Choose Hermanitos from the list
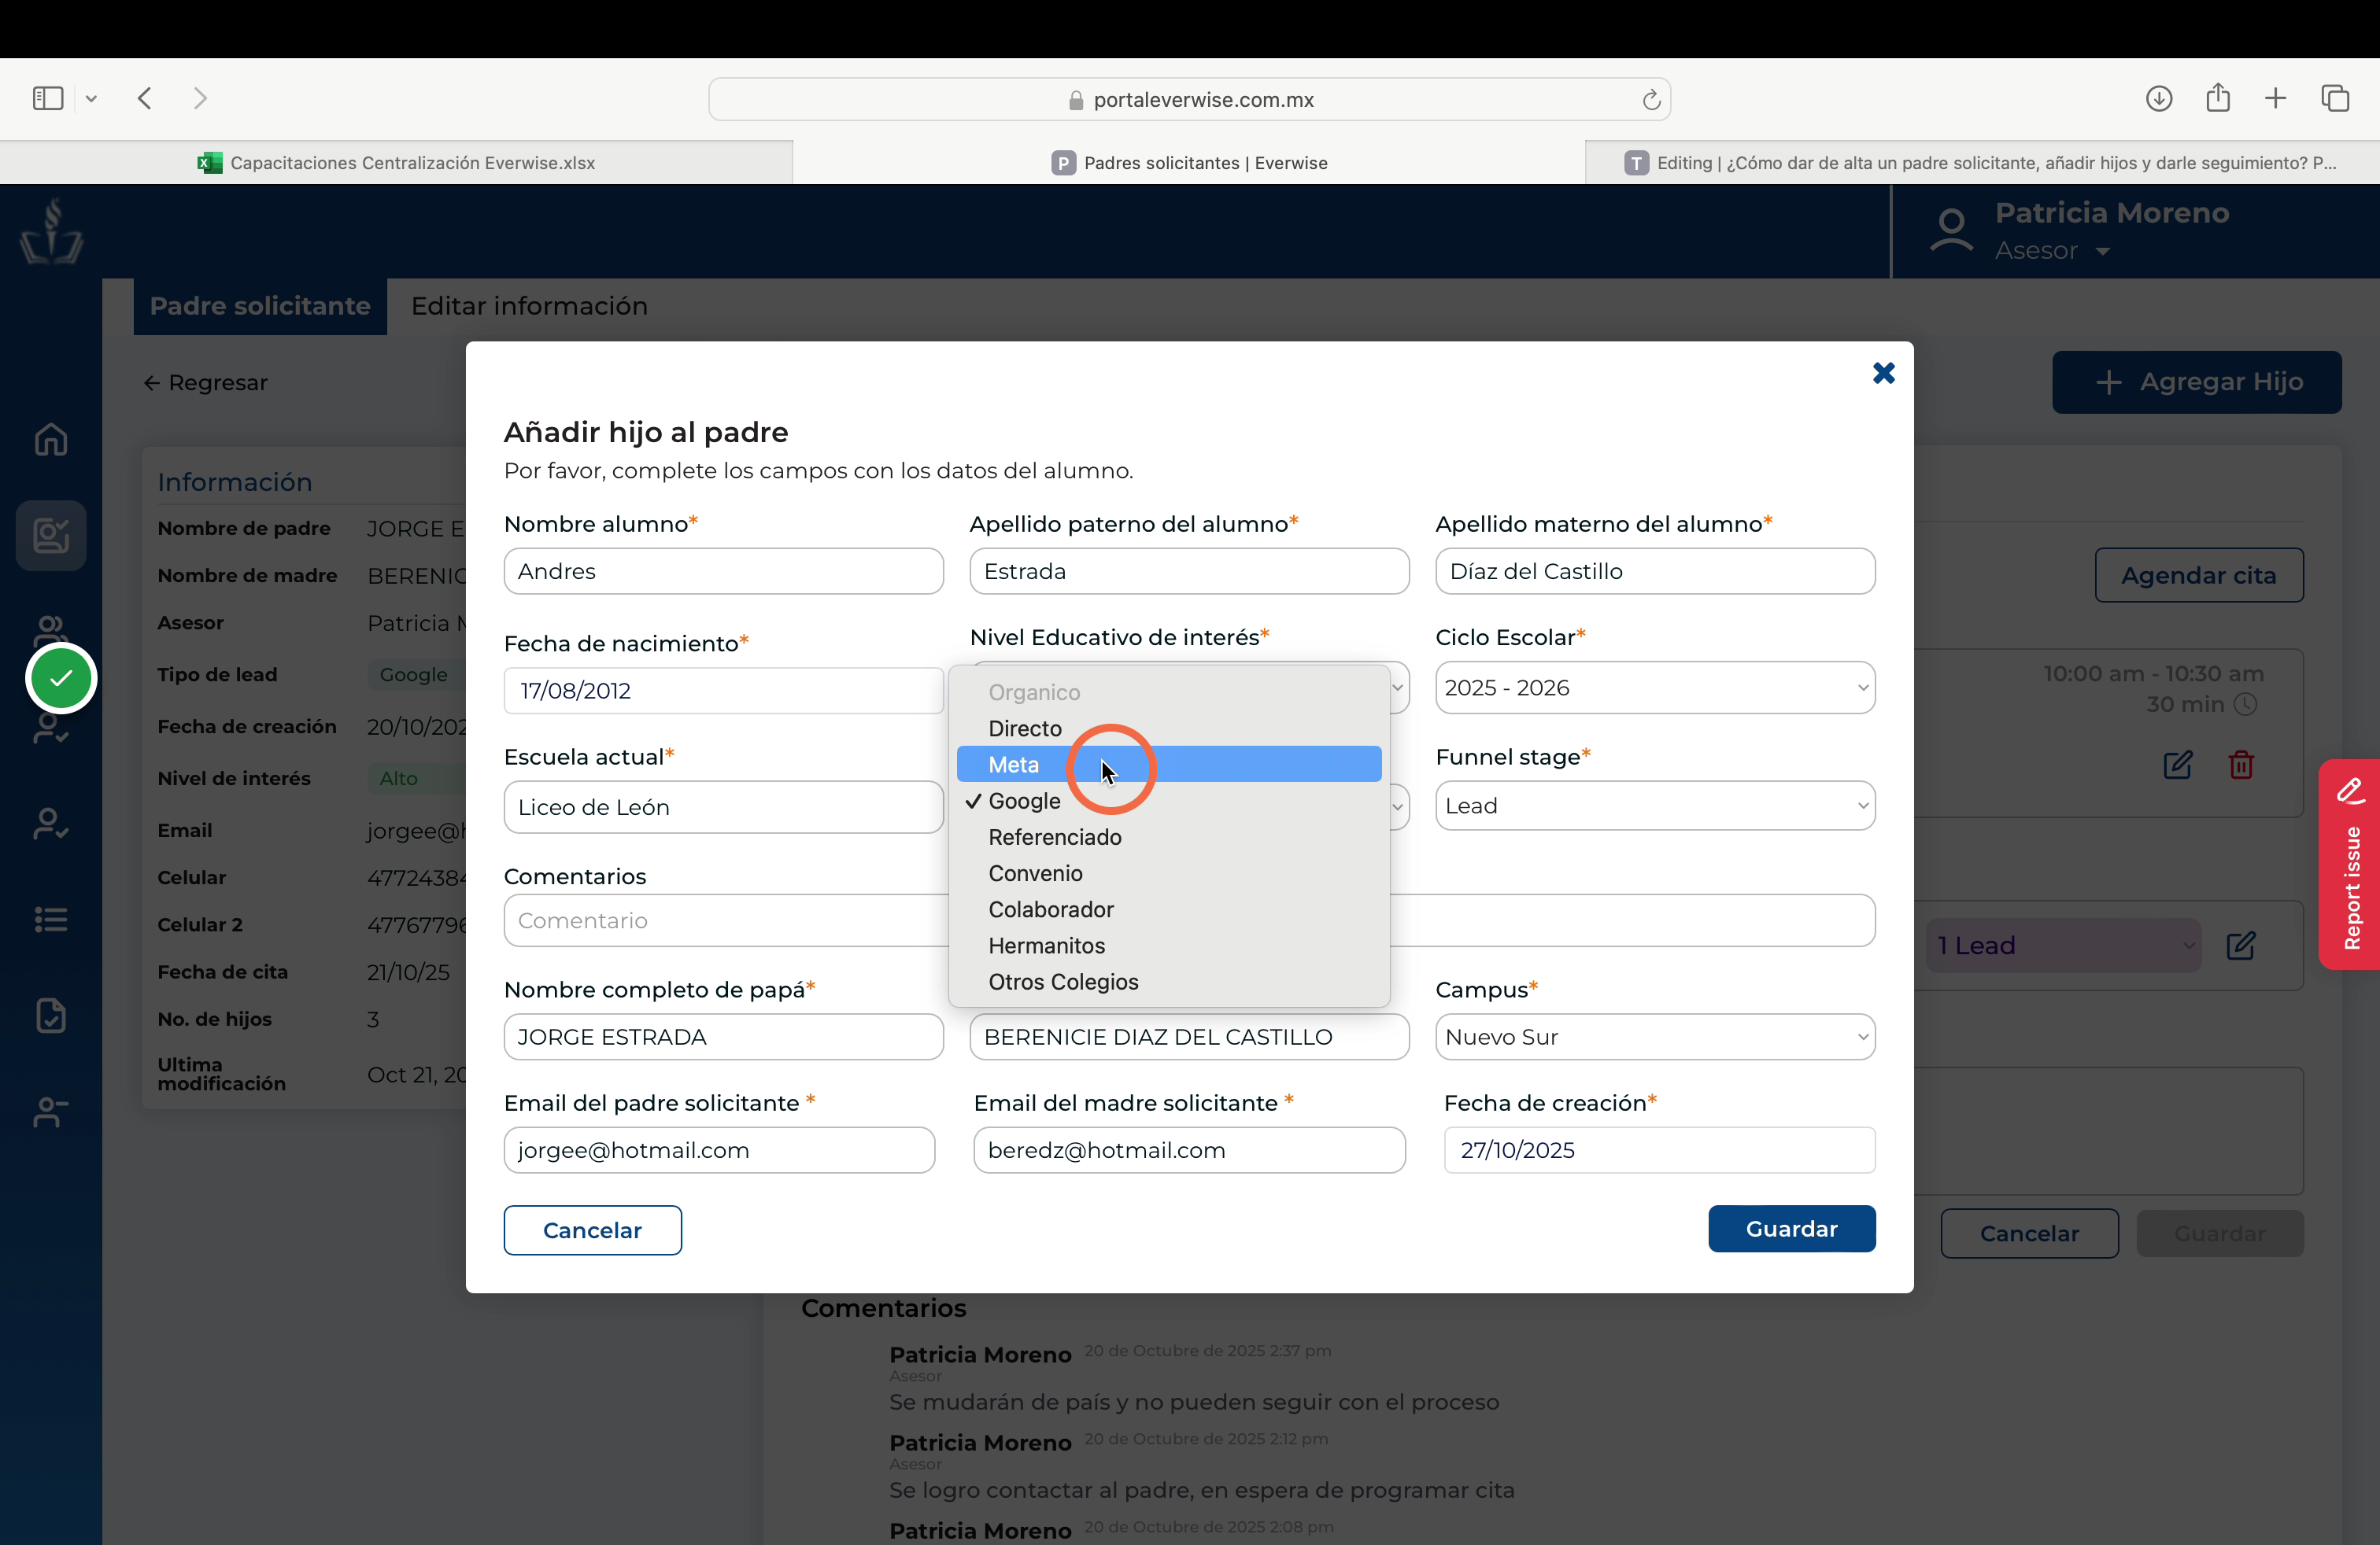Viewport: 2380px width, 1545px height. pos(1169,946)
